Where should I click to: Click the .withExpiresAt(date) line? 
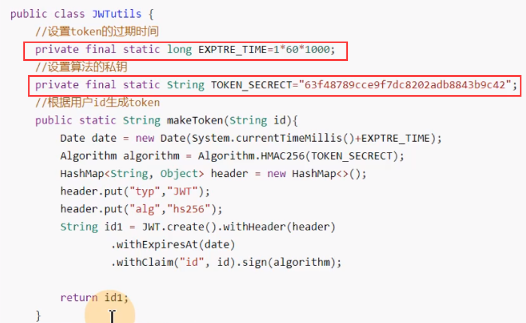coord(173,245)
